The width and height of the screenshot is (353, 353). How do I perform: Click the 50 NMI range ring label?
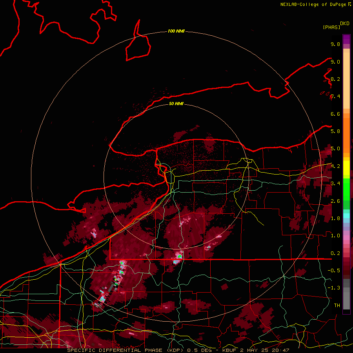click(x=176, y=104)
